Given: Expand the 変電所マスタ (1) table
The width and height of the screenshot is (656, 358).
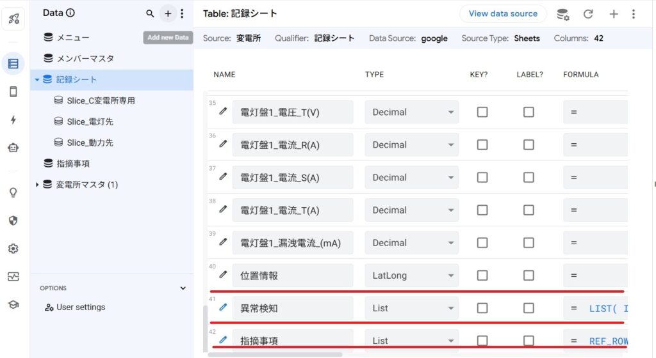Looking at the screenshot, I should pyautogui.click(x=37, y=185).
